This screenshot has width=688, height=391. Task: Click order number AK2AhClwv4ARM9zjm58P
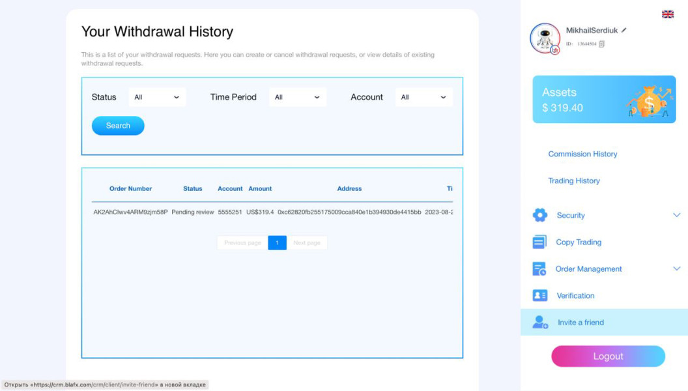pyautogui.click(x=130, y=212)
